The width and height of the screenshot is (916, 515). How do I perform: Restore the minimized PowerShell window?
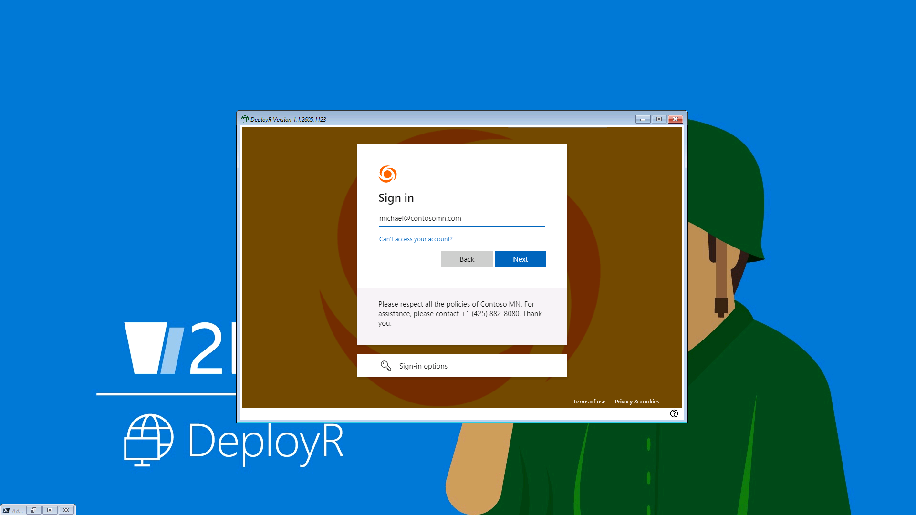click(x=33, y=510)
